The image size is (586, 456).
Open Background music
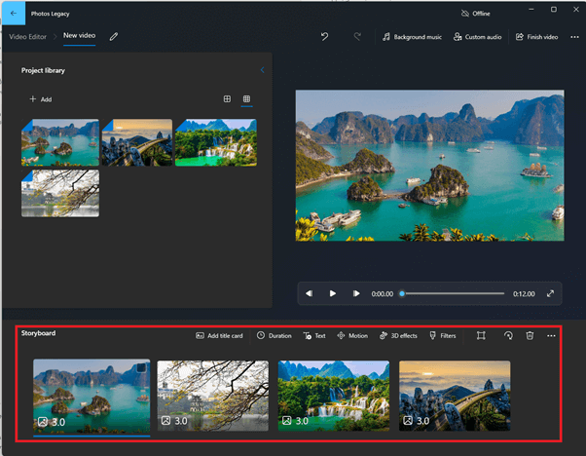(411, 36)
